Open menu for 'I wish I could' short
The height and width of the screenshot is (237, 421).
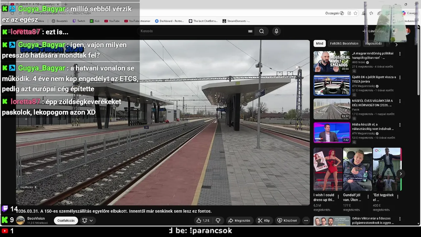(338, 197)
